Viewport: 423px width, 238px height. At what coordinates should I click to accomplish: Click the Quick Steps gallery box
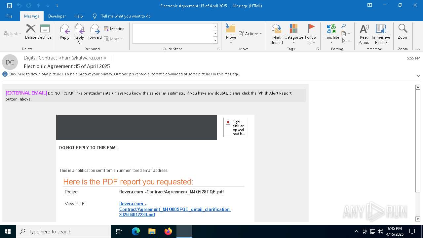point(173,33)
